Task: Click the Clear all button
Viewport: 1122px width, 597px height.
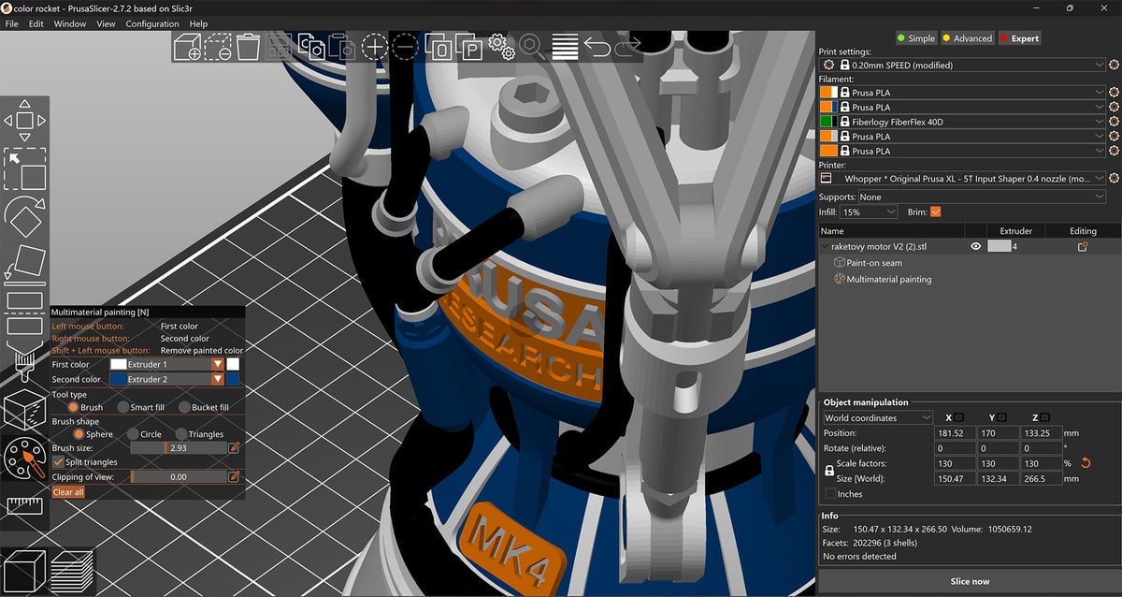Action: 68,492
